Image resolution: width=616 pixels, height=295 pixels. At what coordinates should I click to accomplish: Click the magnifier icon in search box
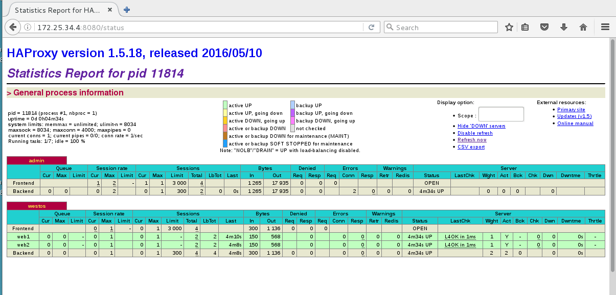click(390, 28)
